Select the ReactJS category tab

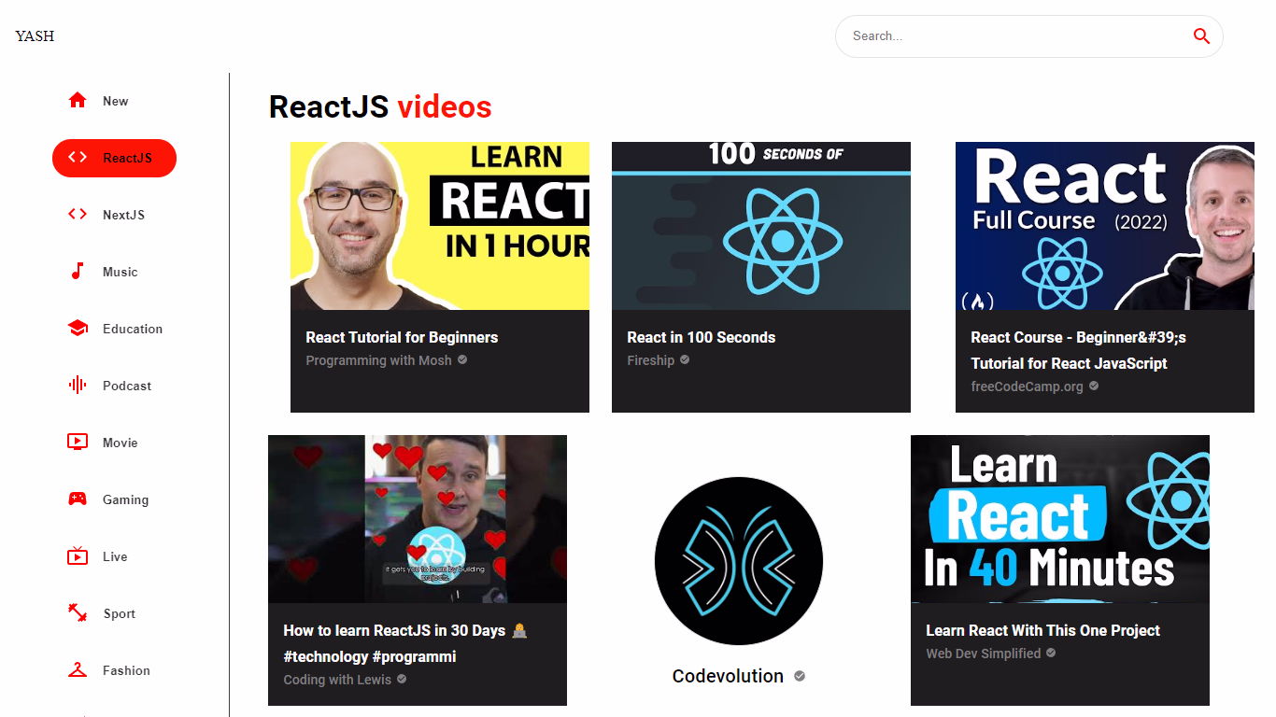(114, 158)
